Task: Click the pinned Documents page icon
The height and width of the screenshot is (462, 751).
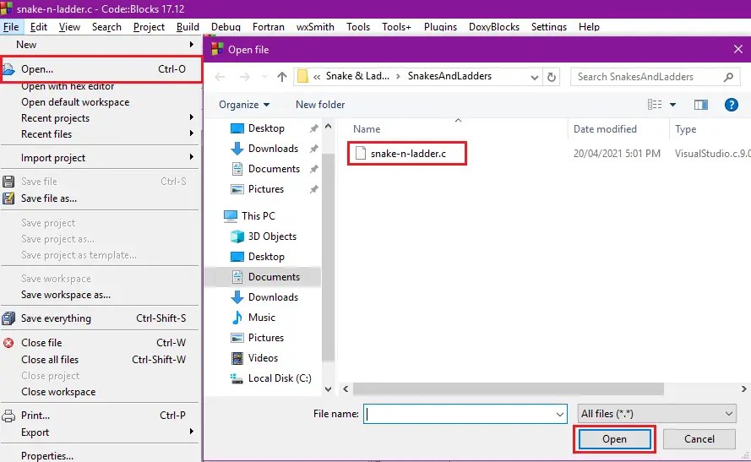Action: click(x=237, y=169)
